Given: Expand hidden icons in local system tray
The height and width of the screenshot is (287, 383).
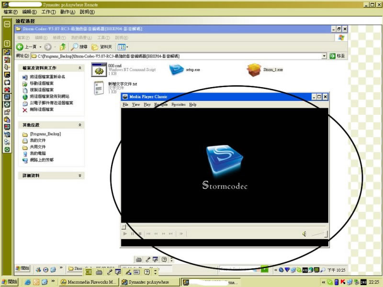Looking at the screenshot, I should (324, 282).
